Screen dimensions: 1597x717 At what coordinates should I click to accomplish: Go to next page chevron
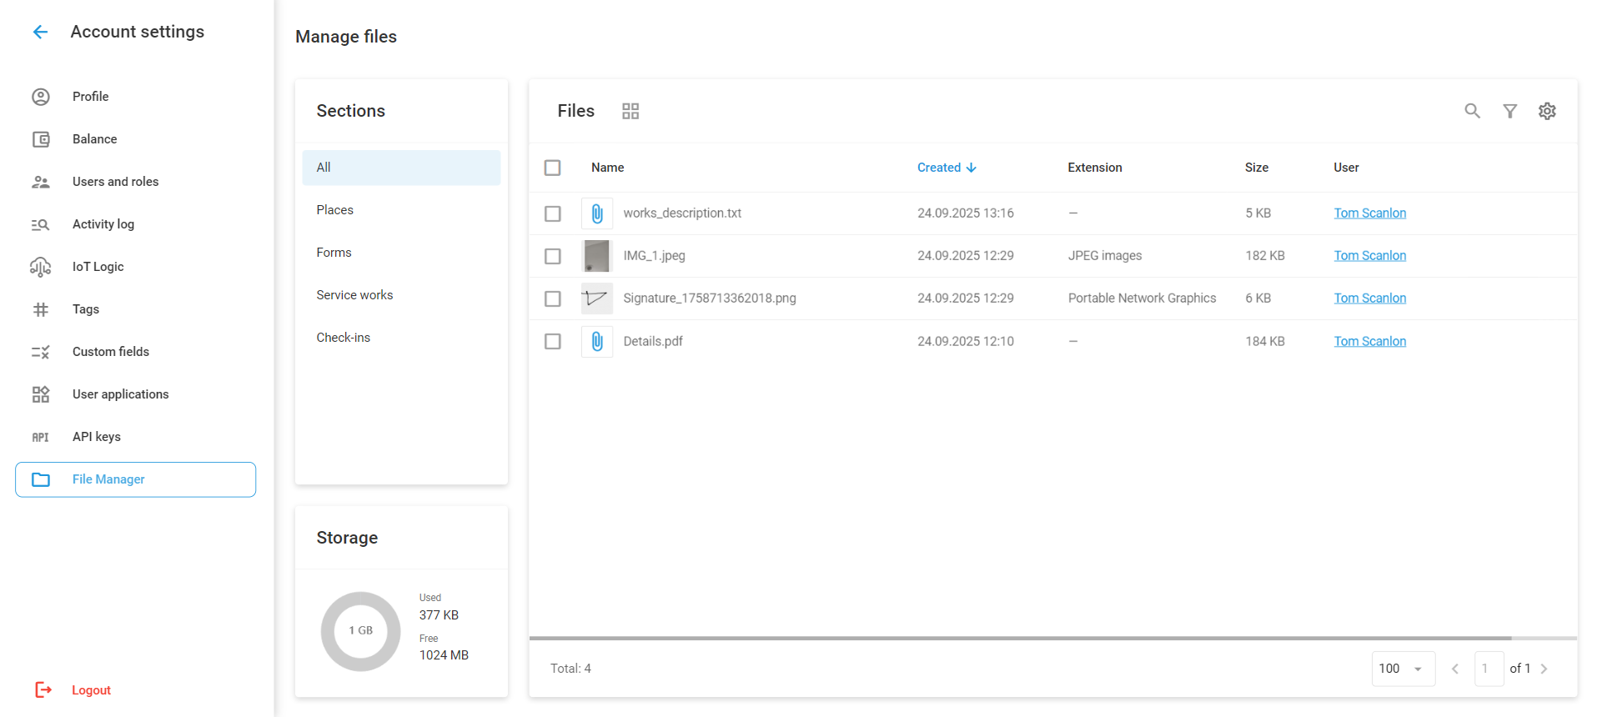point(1544,669)
